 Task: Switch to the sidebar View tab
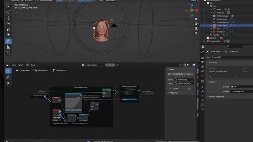pyautogui.click(x=198, y=85)
